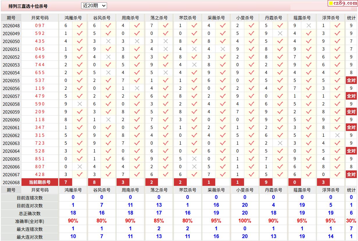
Task: Click the gray X in row 2026048 under 菡露杀号
Action: [x=309, y=26]
